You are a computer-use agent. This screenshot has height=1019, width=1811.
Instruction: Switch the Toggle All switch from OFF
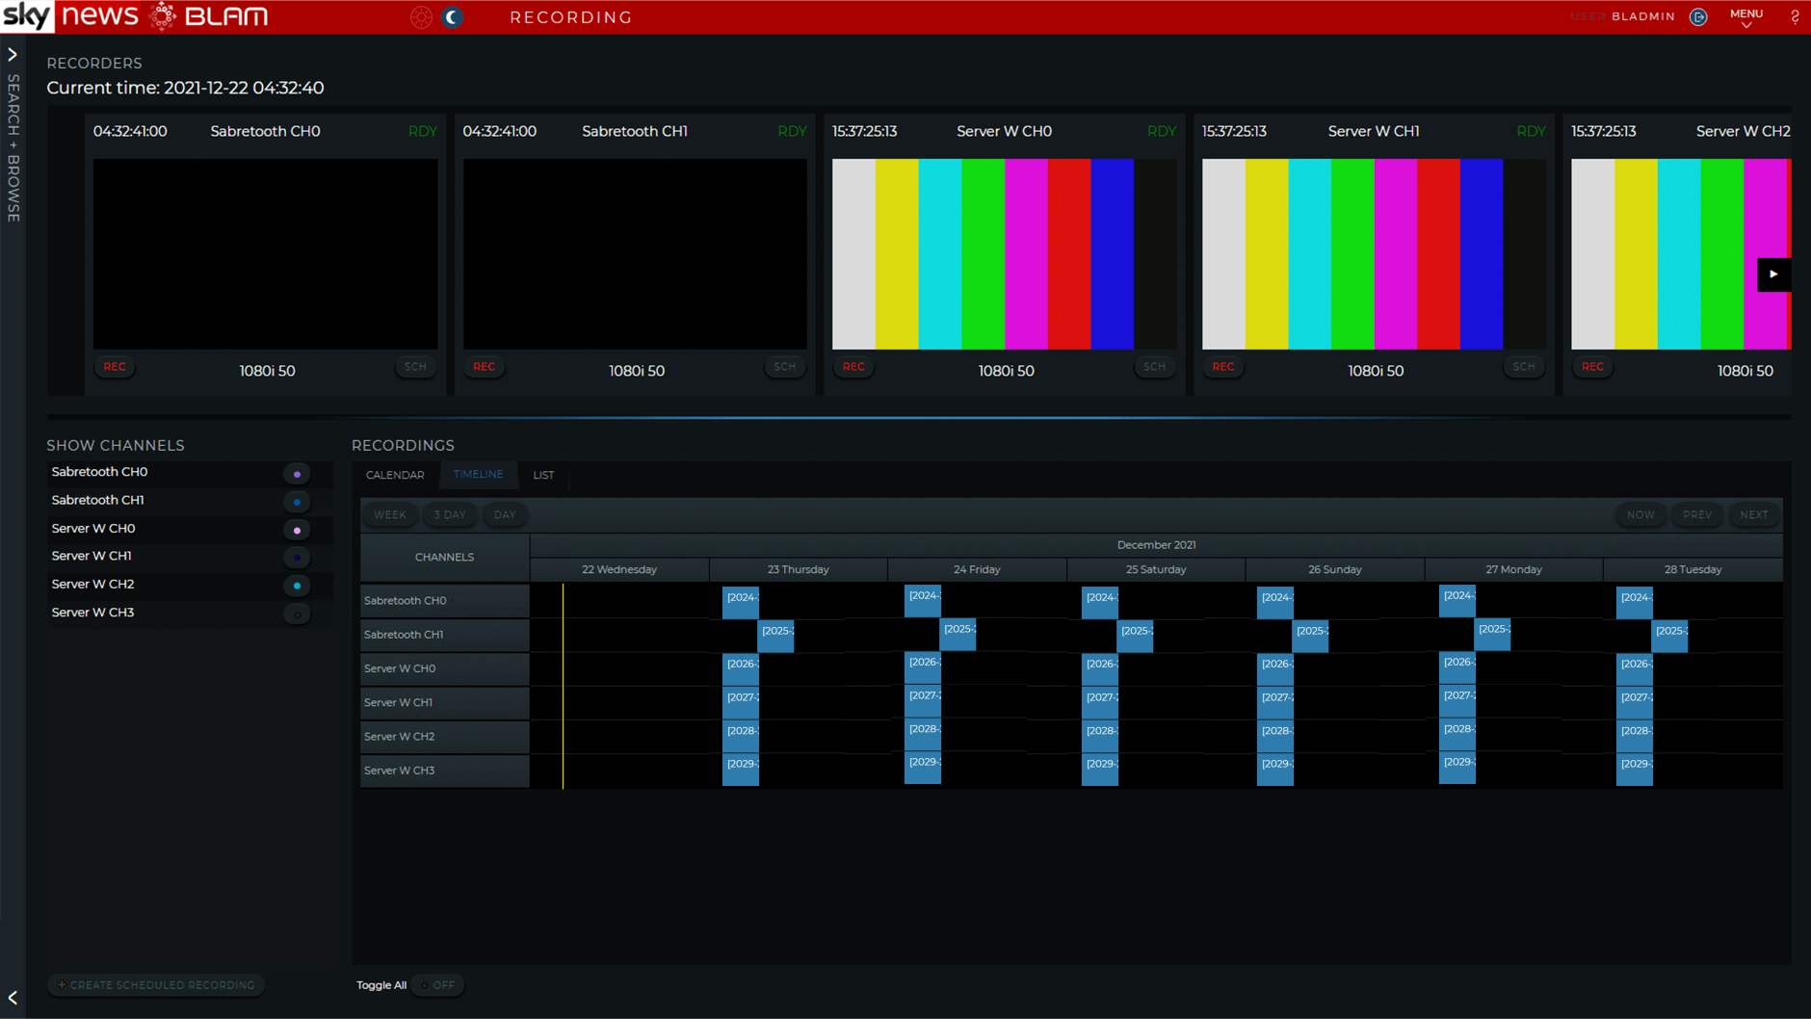[438, 985]
